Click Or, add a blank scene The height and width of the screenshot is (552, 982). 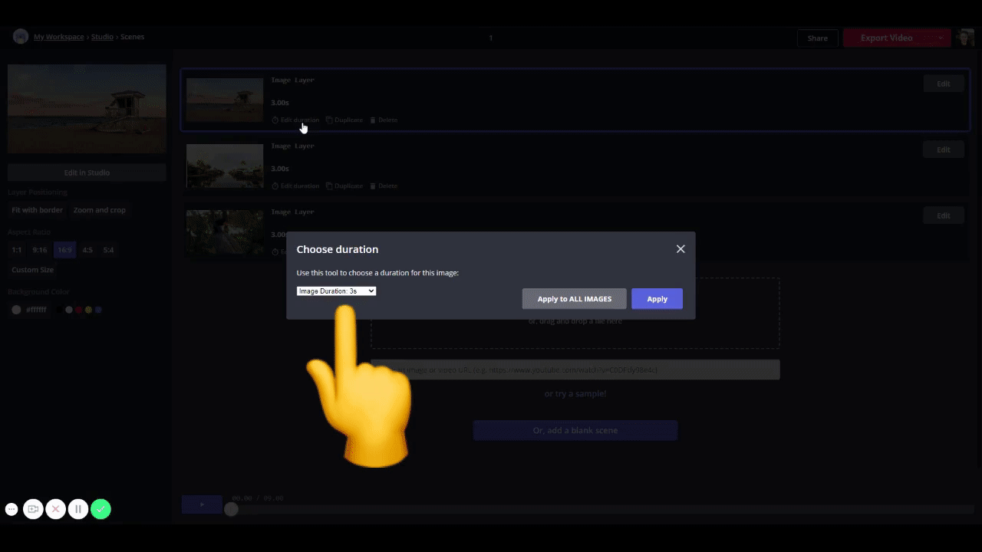(575, 430)
